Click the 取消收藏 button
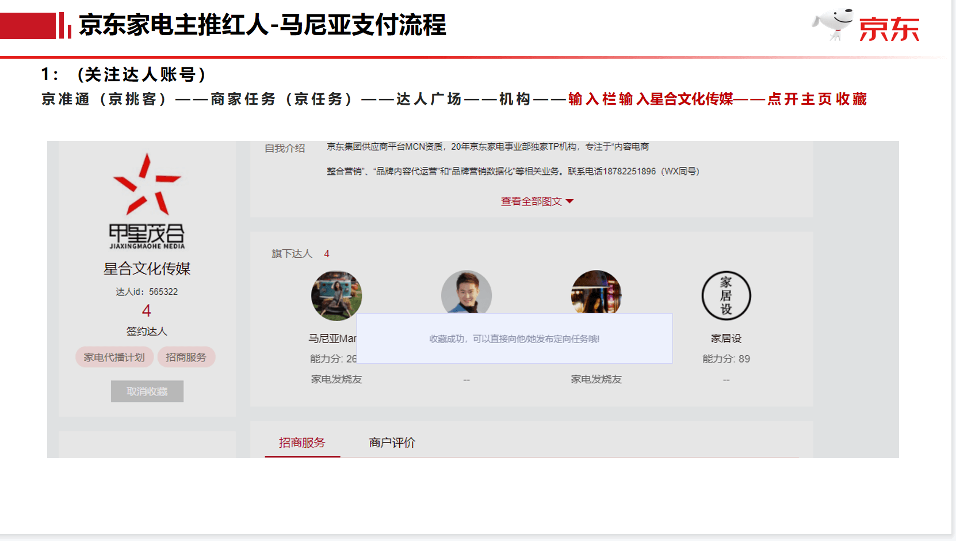Viewport: 956px width, 541px height. pos(147,391)
